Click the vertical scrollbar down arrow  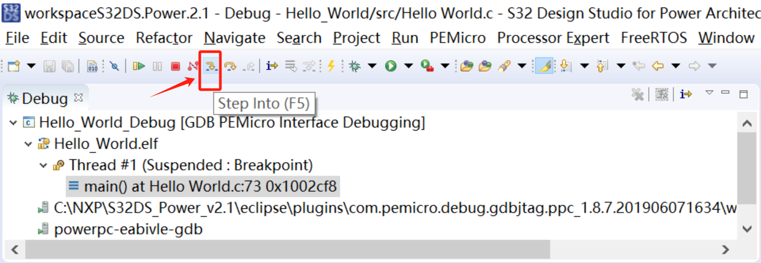747,229
